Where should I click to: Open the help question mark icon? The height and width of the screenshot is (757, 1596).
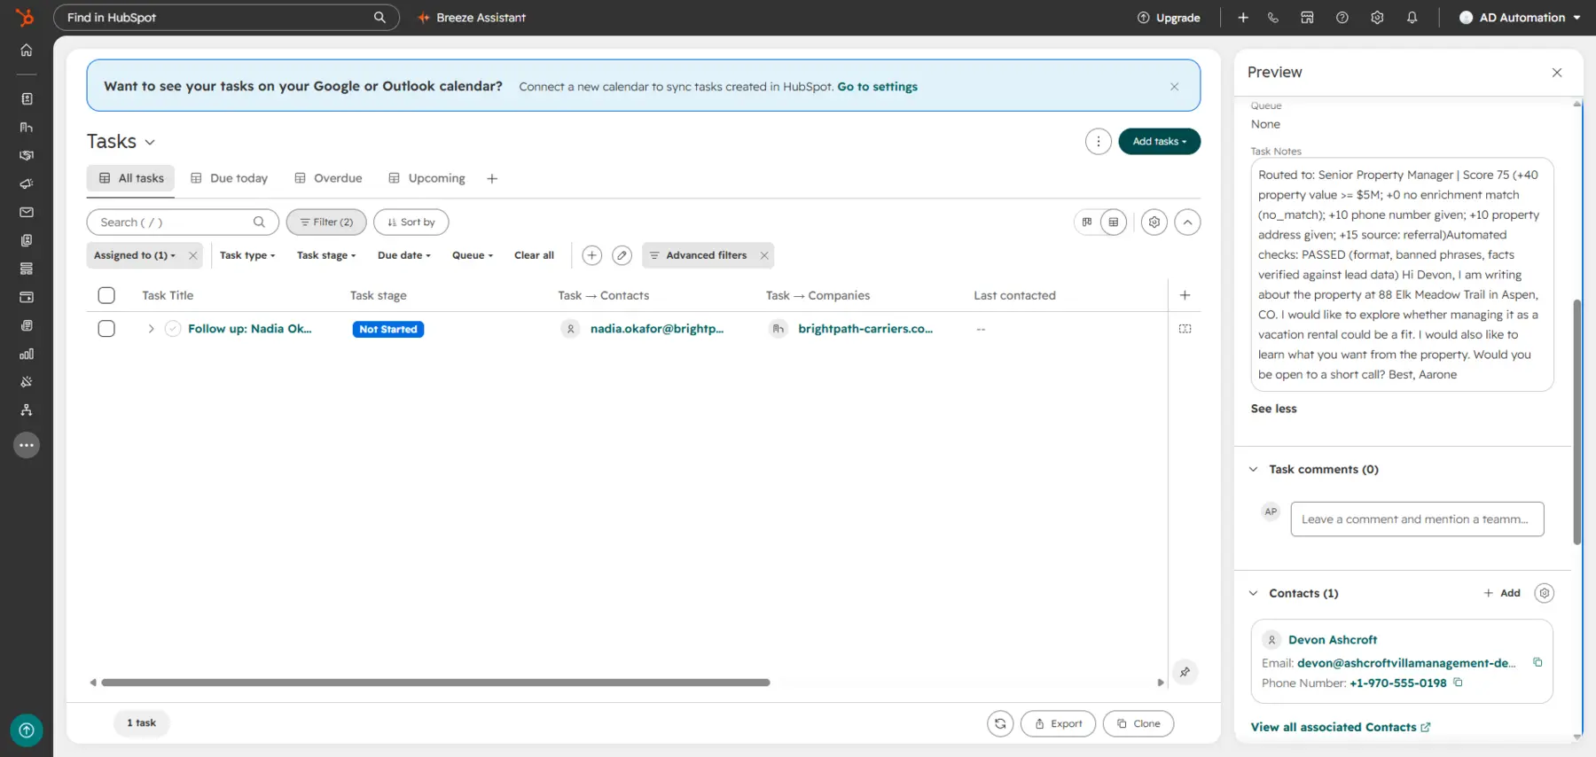[x=1342, y=18]
